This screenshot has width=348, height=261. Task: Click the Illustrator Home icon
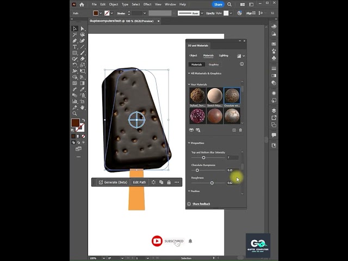(82, 4)
